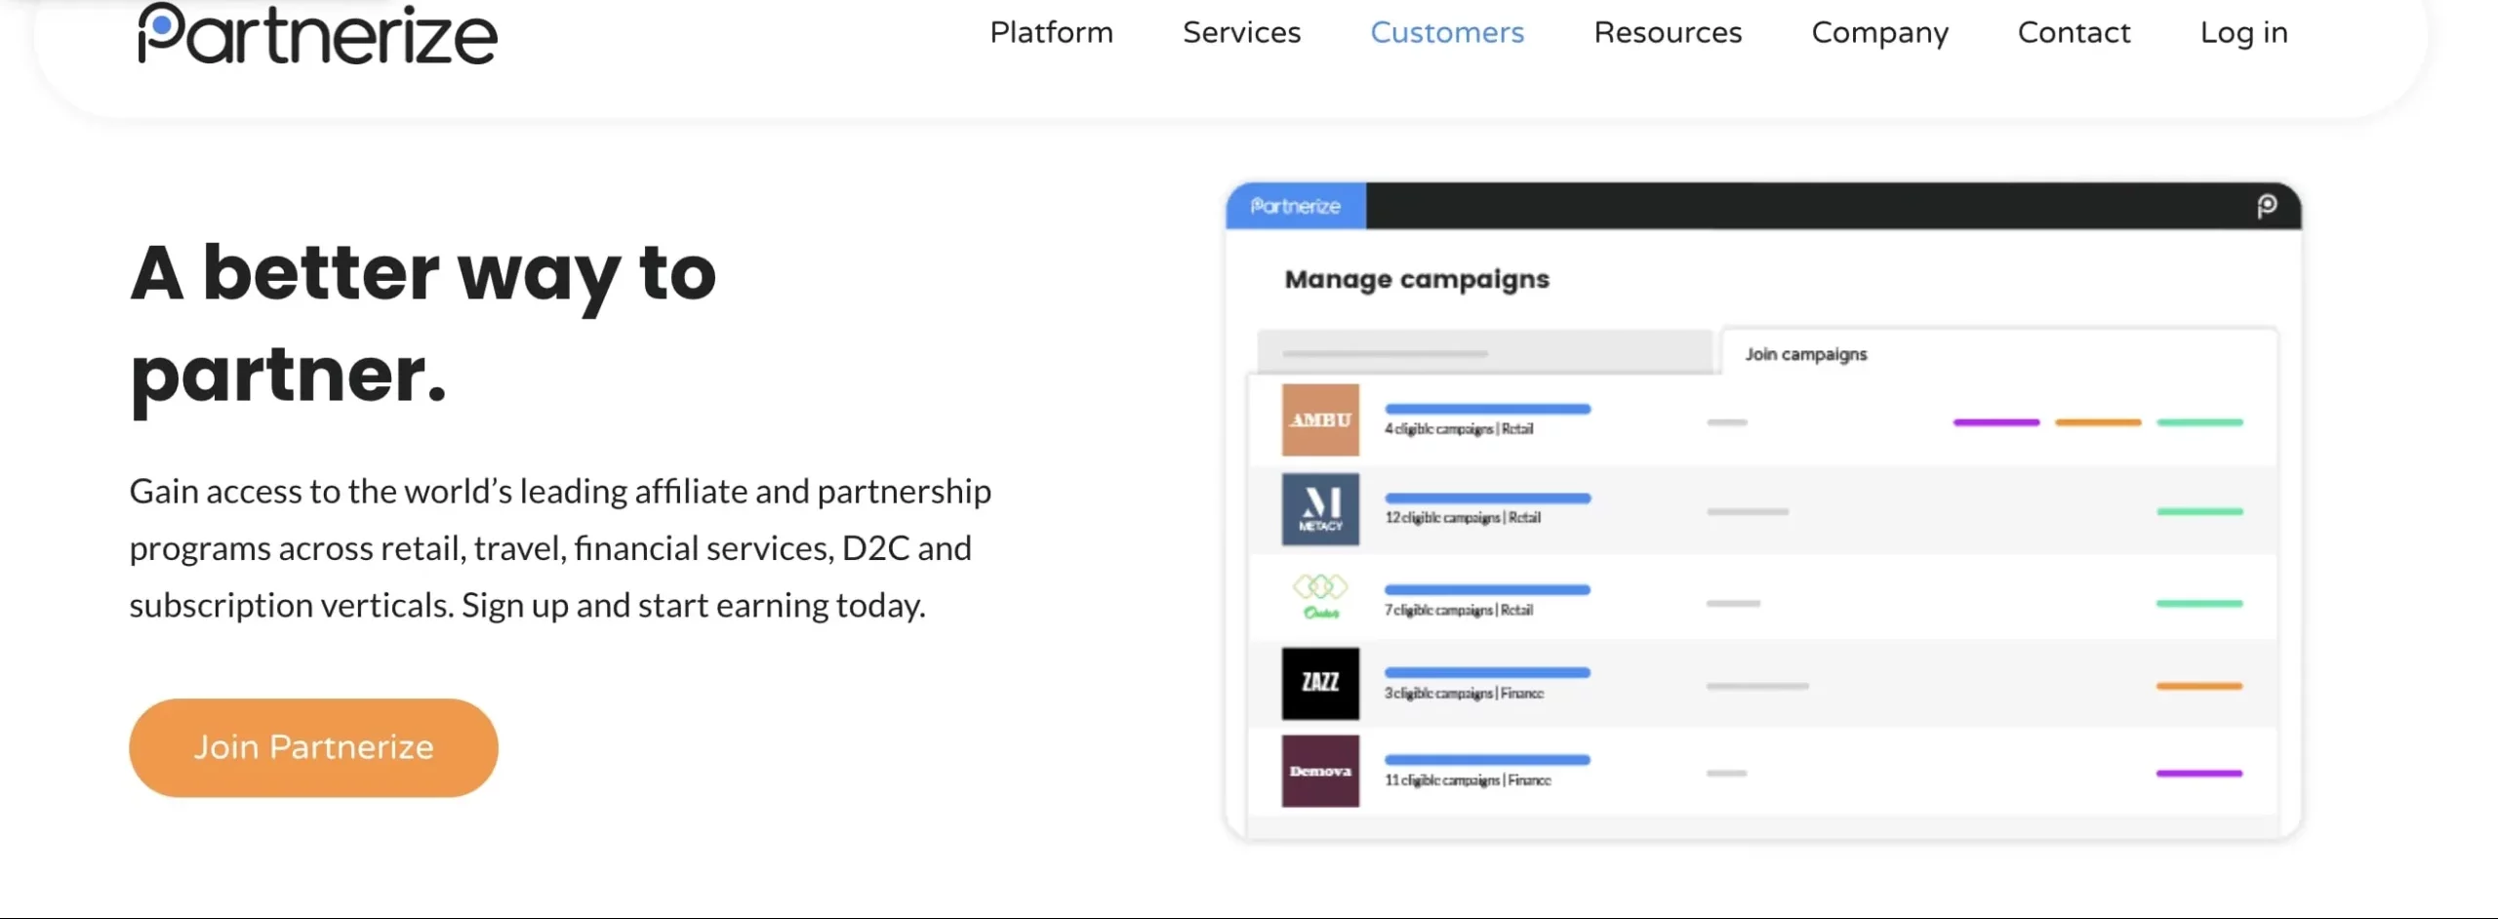The width and height of the screenshot is (2498, 919).
Task: Open the Services menu
Action: 1241,32
